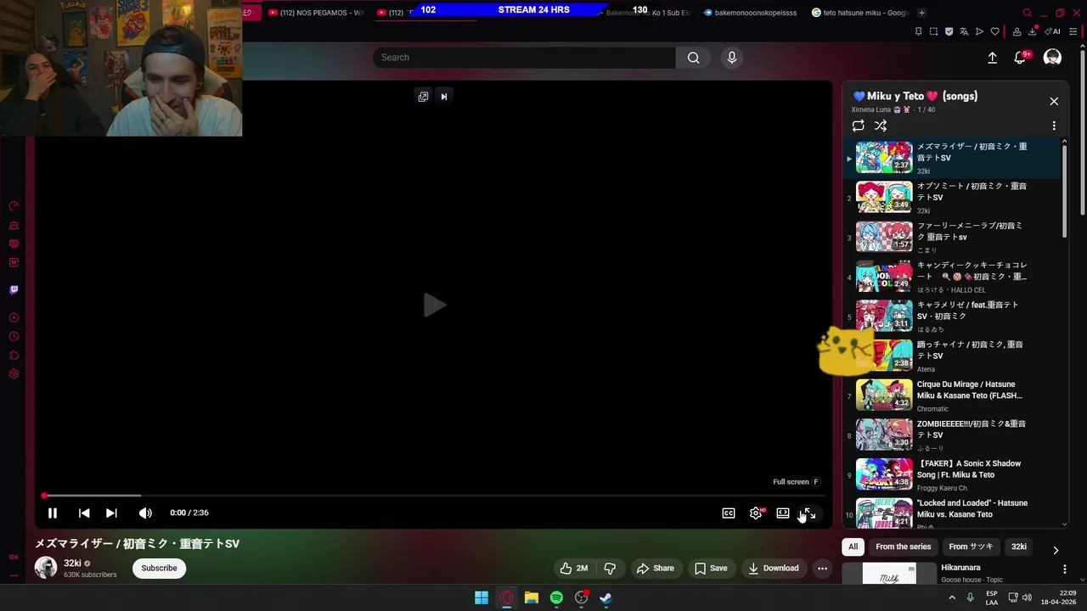Viewport: 1087px width, 611px height.
Task: Play Locked and Loaded playlist video
Action: 951,513
